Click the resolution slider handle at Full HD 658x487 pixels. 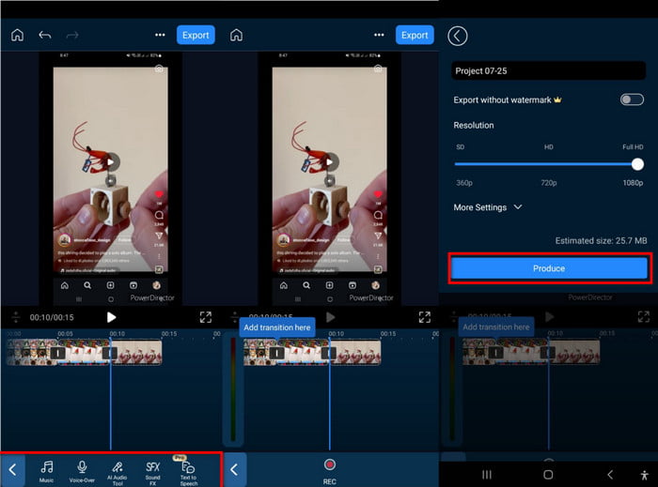pos(637,164)
